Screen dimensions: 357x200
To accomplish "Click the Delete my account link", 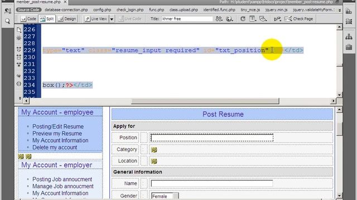I will point(55,147).
